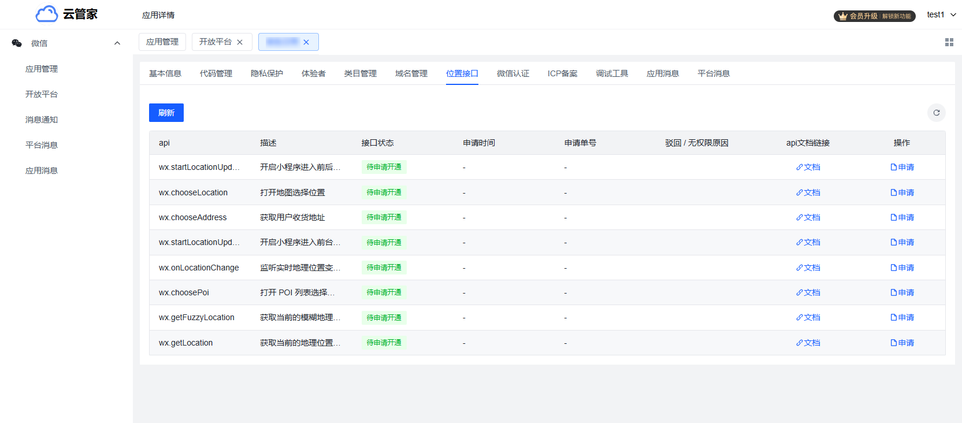Click 申请 for wx.getLocation
Screen dimensions: 962x423
[902, 343]
